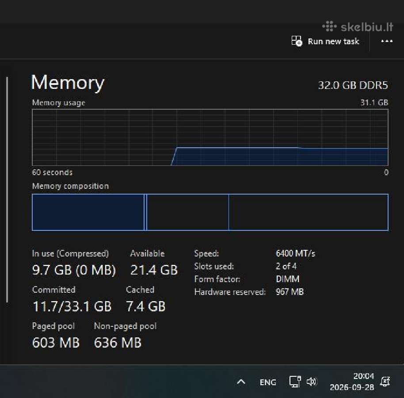Click the skelbiu.lt watermark logo
The width and height of the screenshot is (404, 398).
point(358,27)
